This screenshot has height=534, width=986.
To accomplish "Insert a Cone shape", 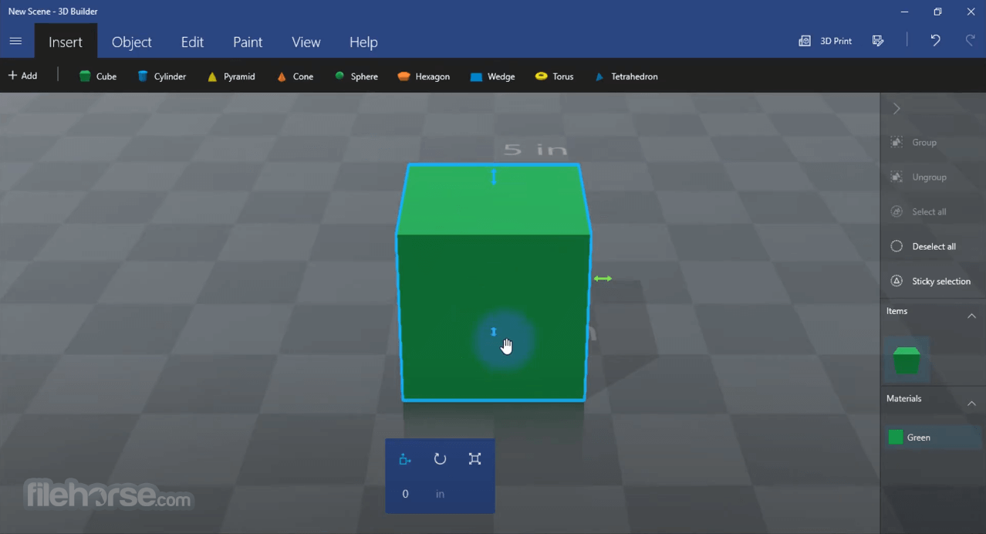I will coord(295,76).
